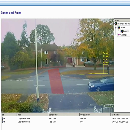Click Red Zone in the Dog row
130x130 pixels.
(x=53, y=122)
